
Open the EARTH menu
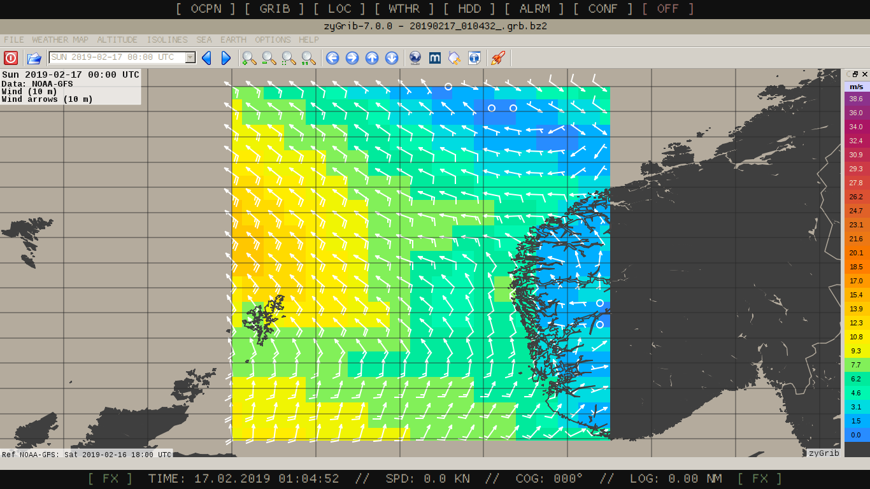pyautogui.click(x=233, y=40)
